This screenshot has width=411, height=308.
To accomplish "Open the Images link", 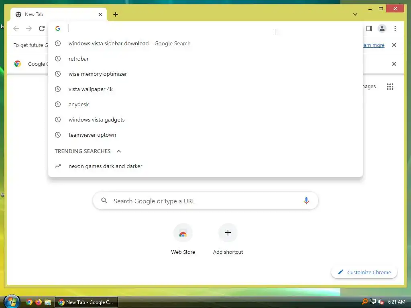I will [x=369, y=87].
